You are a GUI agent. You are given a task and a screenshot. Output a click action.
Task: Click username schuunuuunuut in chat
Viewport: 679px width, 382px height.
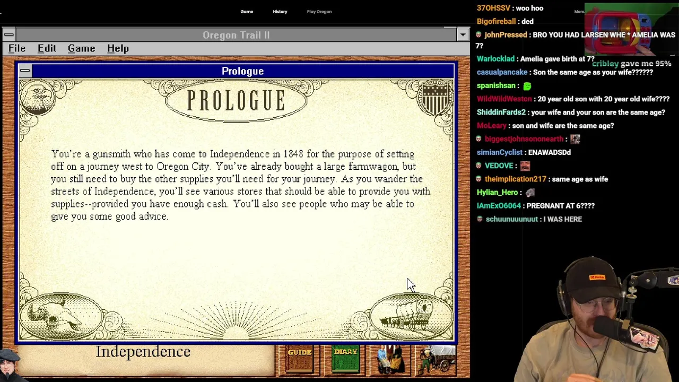pyautogui.click(x=511, y=219)
